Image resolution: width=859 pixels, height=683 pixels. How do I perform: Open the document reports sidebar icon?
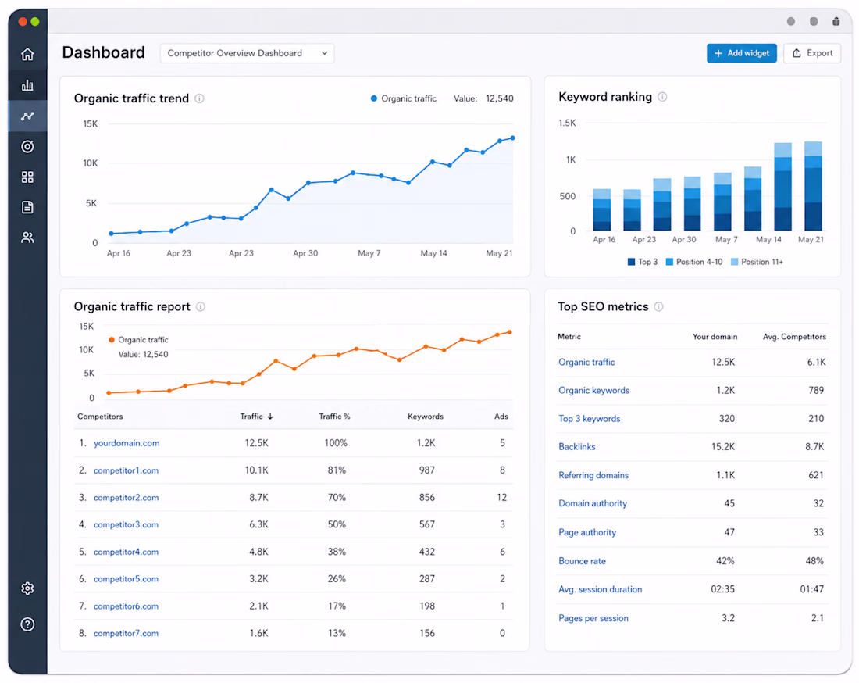click(x=27, y=207)
